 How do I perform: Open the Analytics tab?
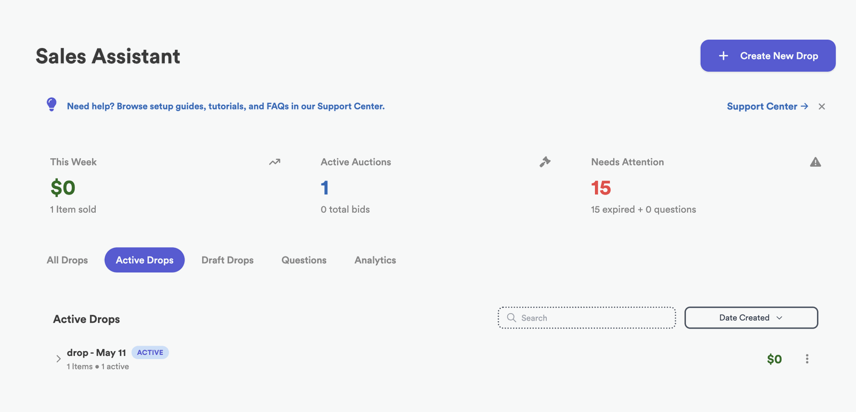375,260
